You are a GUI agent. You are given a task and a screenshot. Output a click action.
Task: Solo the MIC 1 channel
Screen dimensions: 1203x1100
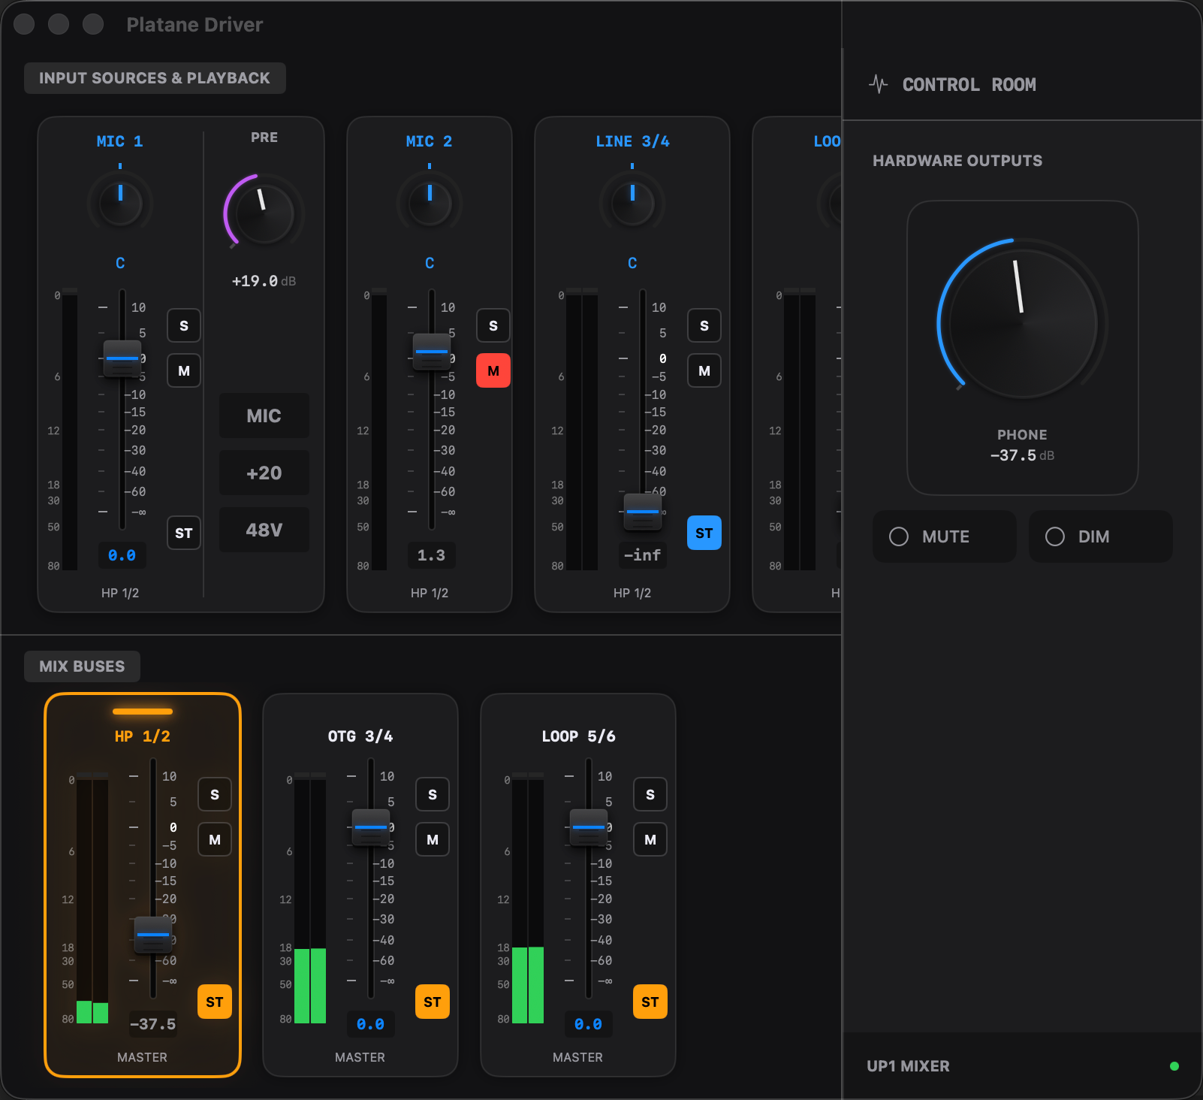[184, 325]
